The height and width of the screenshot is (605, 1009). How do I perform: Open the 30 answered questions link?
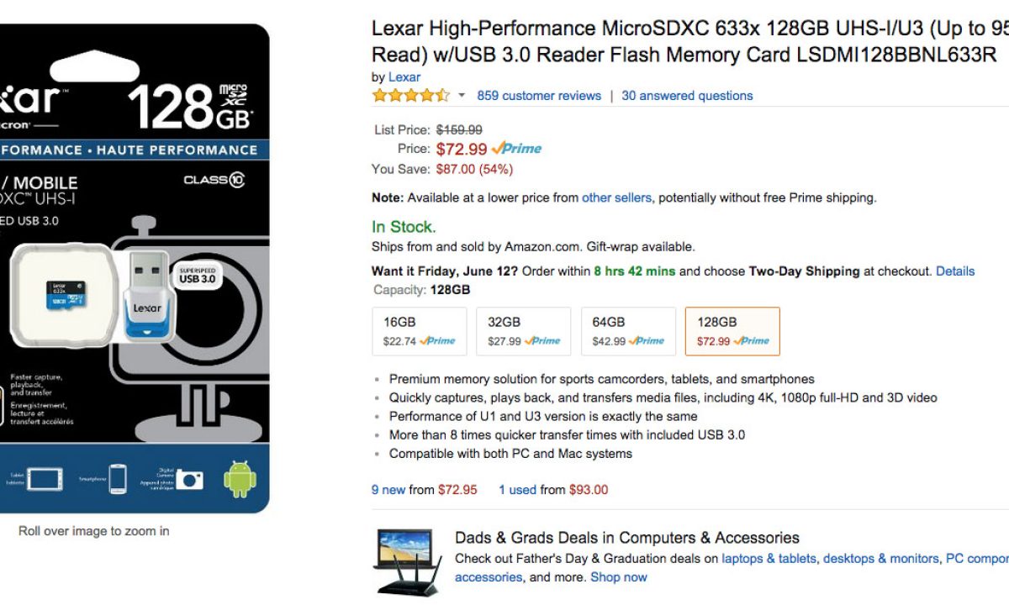click(687, 96)
